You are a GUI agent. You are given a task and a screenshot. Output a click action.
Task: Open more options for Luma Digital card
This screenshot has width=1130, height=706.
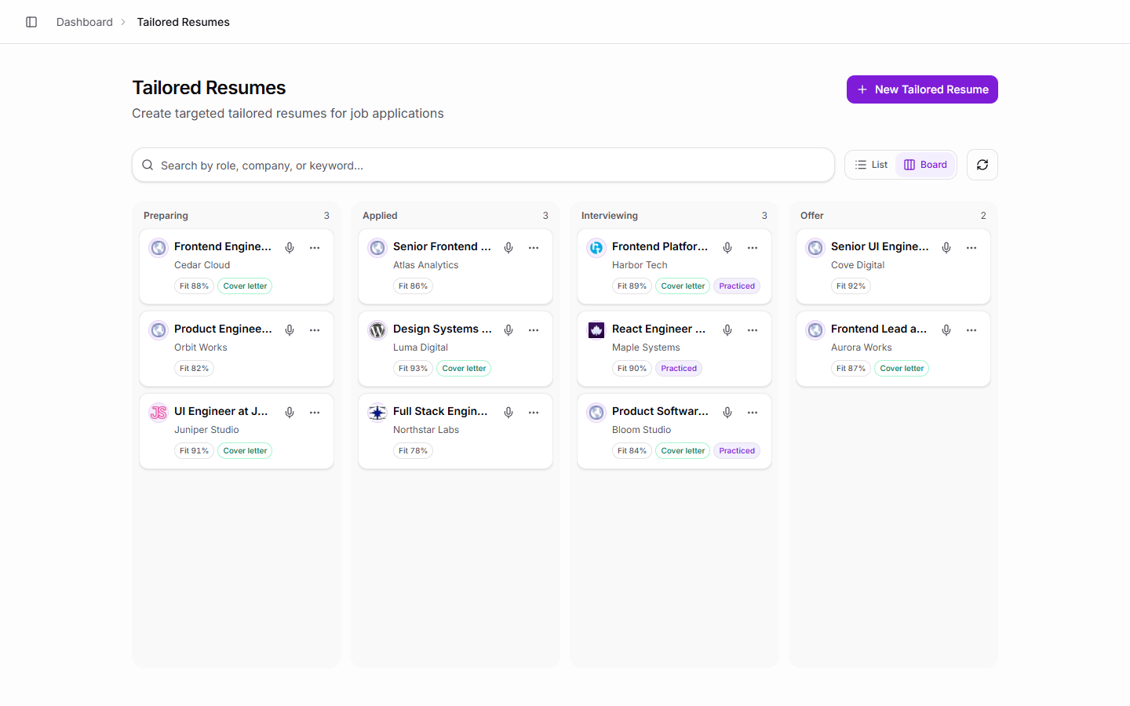534,330
